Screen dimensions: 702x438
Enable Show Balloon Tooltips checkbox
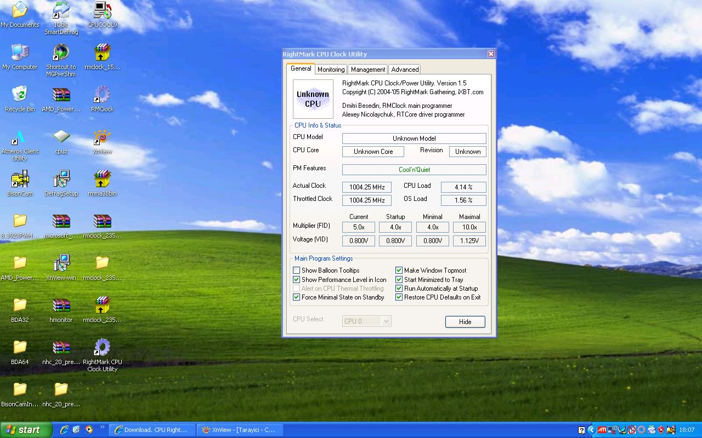297,270
